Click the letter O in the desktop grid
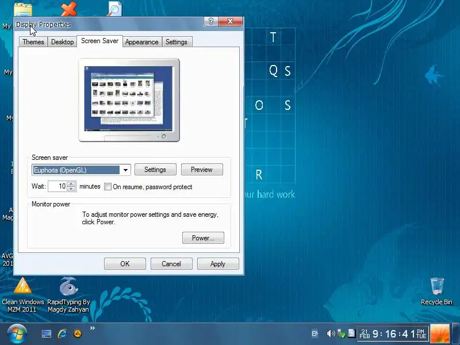 tap(259, 105)
